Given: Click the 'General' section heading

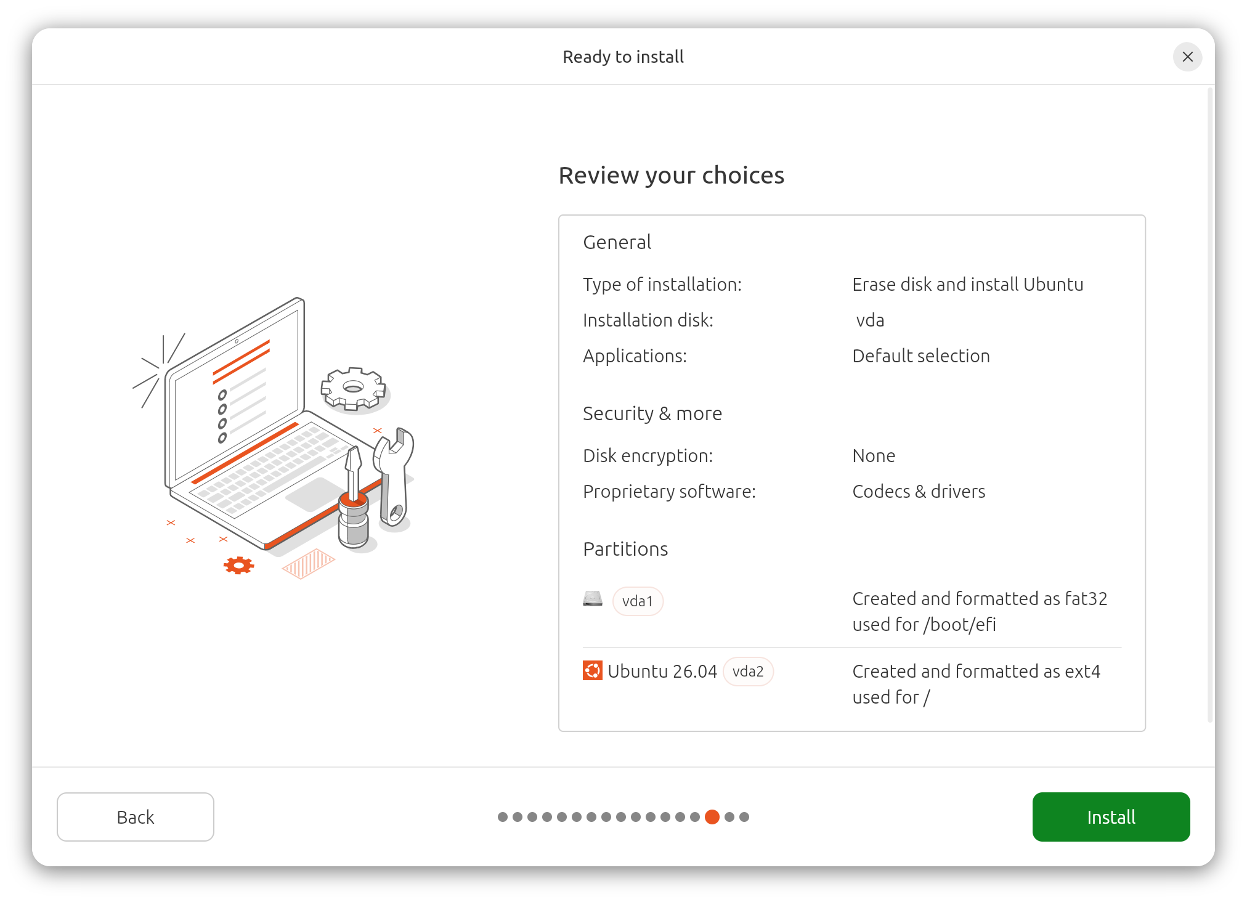Looking at the screenshot, I should point(617,242).
